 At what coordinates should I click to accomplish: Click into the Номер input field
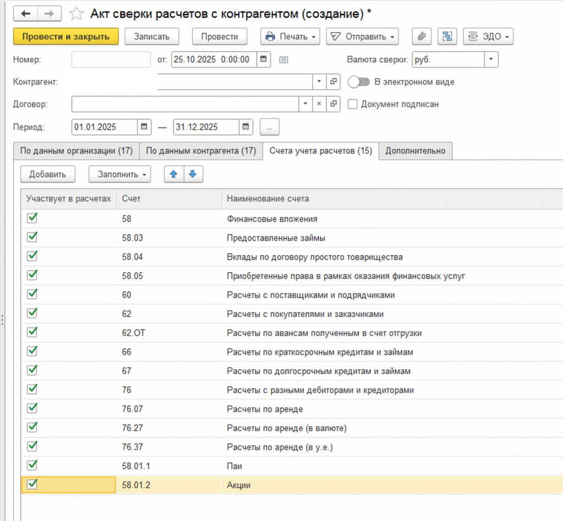coord(111,59)
